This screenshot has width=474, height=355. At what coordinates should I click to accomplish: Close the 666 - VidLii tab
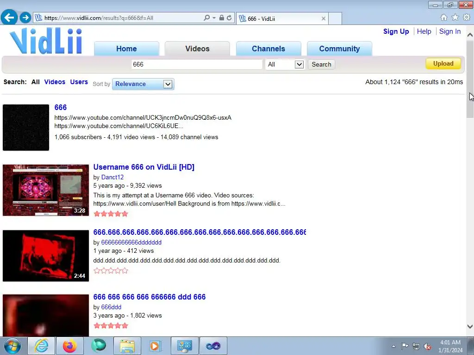pyautogui.click(x=324, y=18)
